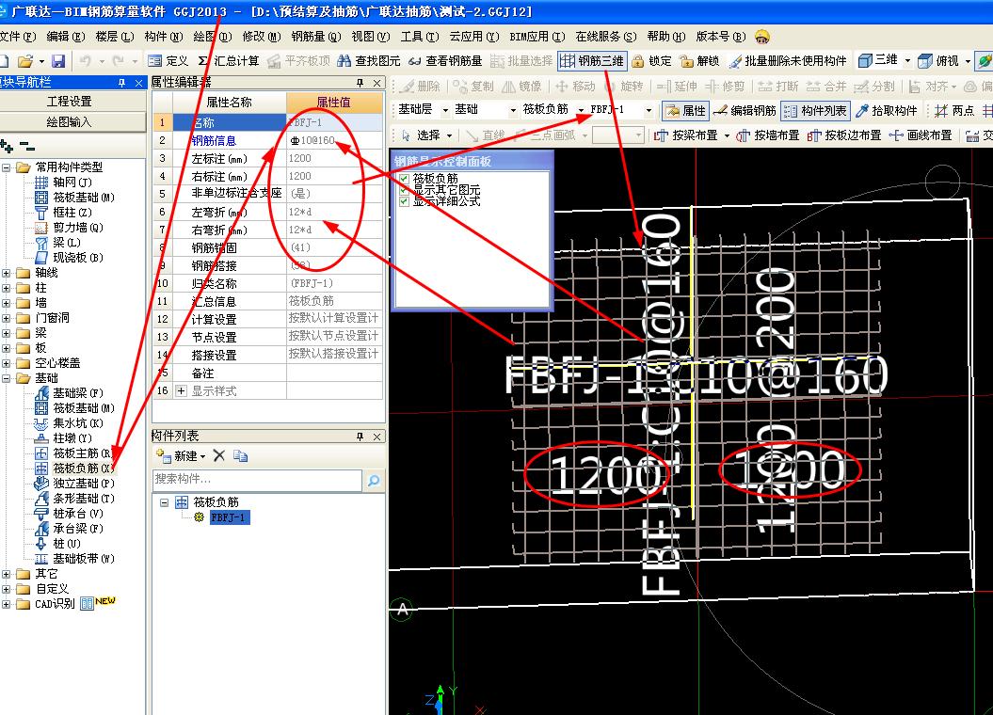Viewport: 993px width, 715px height.
Task: Open the 钢筋量 menu
Action: pyautogui.click(x=316, y=37)
